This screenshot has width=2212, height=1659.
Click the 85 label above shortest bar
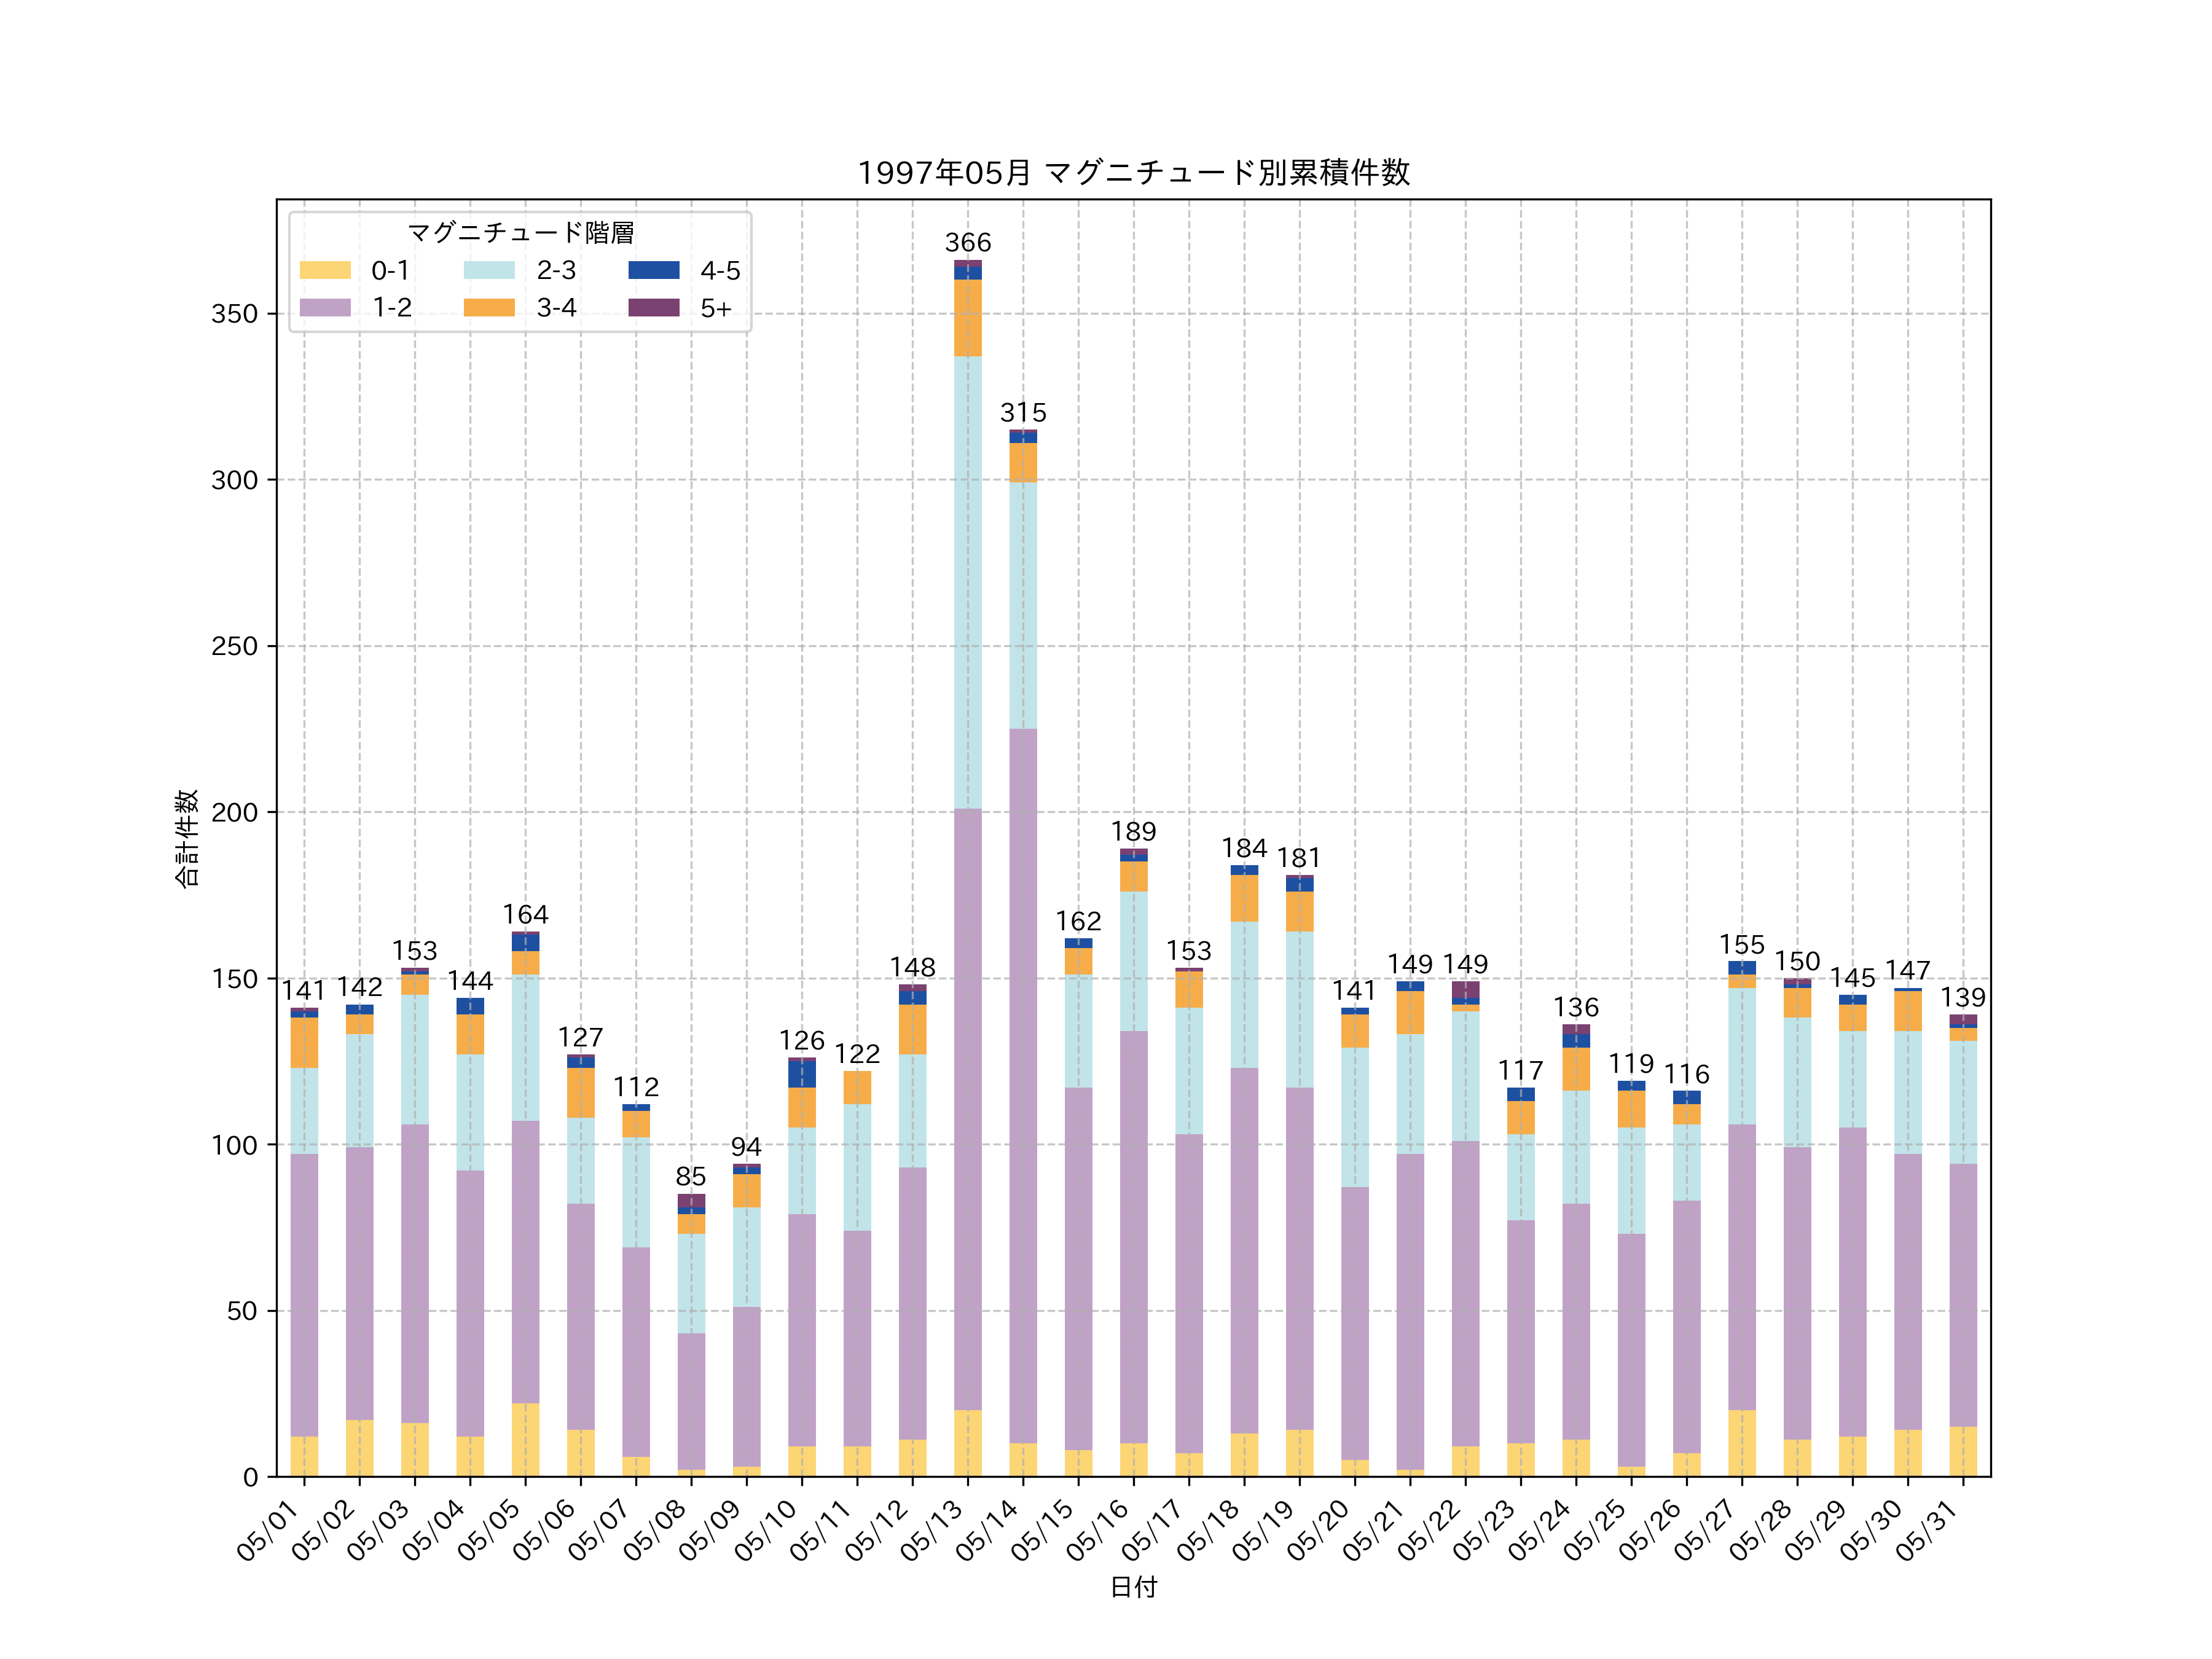coord(690,1176)
